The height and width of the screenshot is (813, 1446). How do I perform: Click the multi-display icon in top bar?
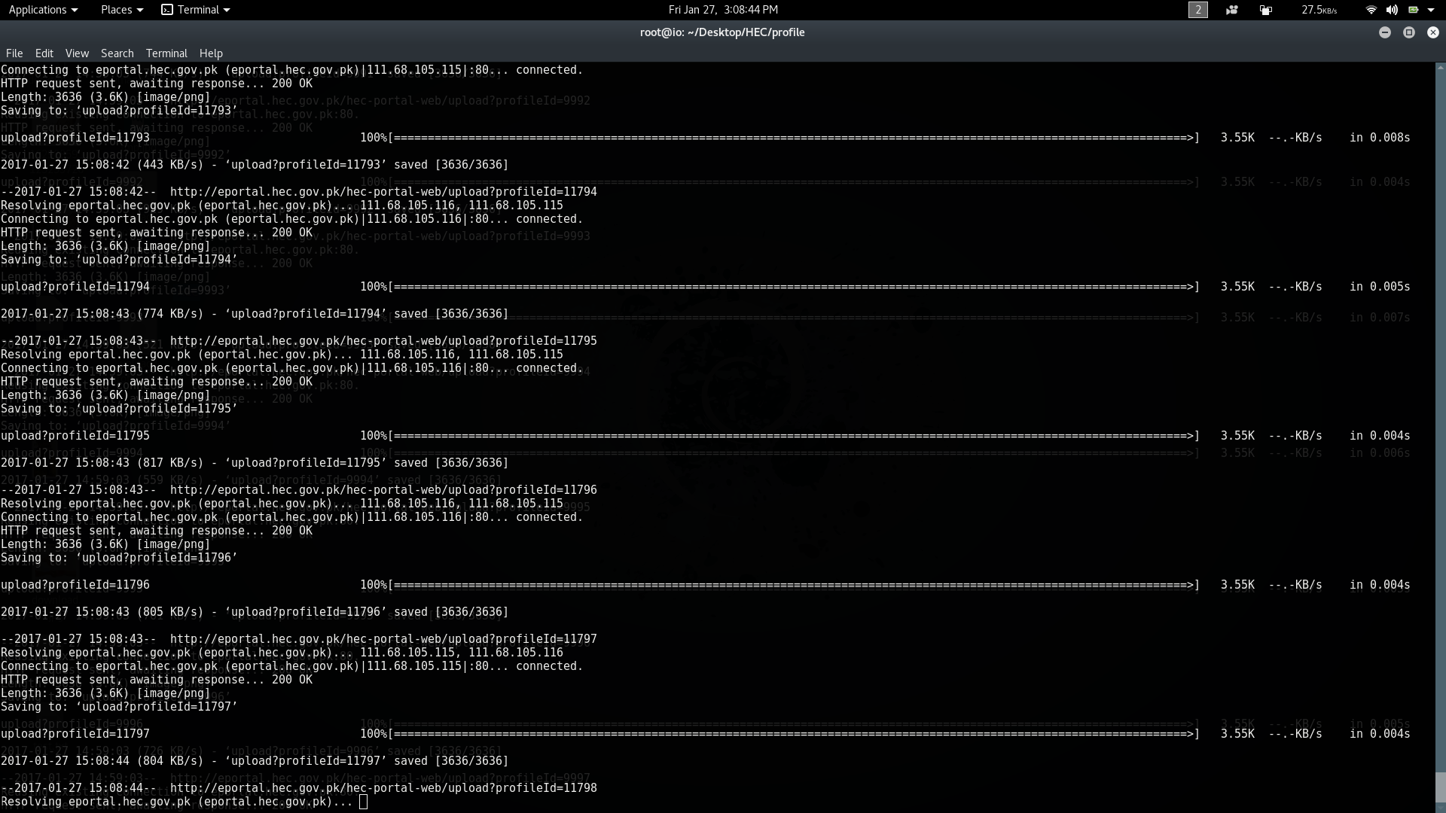[x=1266, y=10]
